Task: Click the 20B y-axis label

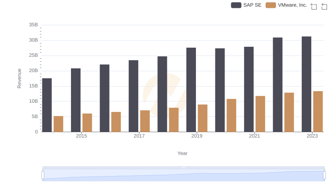Action: pos(34,70)
